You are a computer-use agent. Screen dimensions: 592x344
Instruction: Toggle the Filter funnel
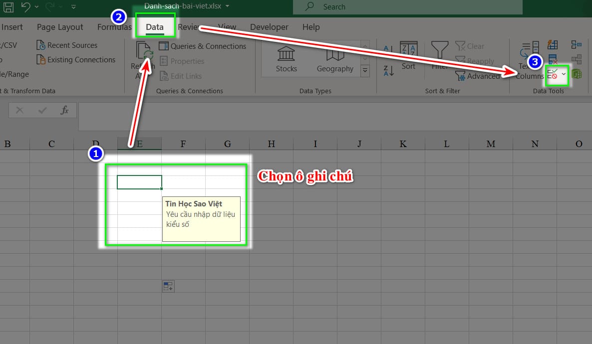click(x=439, y=56)
